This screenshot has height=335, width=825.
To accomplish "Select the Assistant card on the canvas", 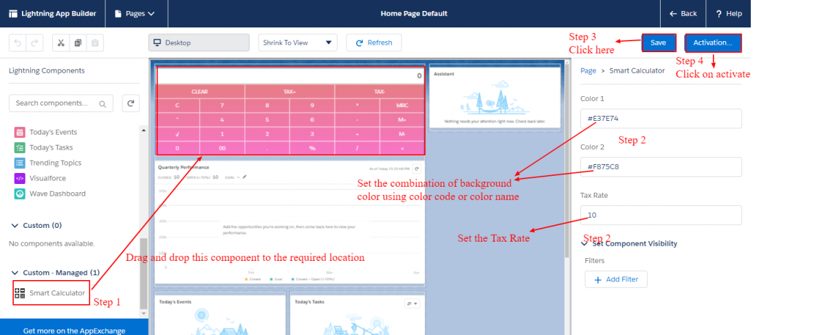I will 495,96.
